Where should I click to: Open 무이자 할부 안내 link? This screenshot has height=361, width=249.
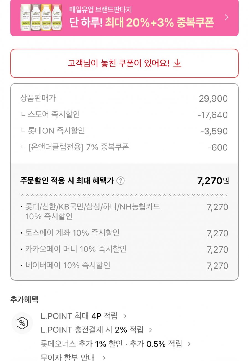pos(68,357)
